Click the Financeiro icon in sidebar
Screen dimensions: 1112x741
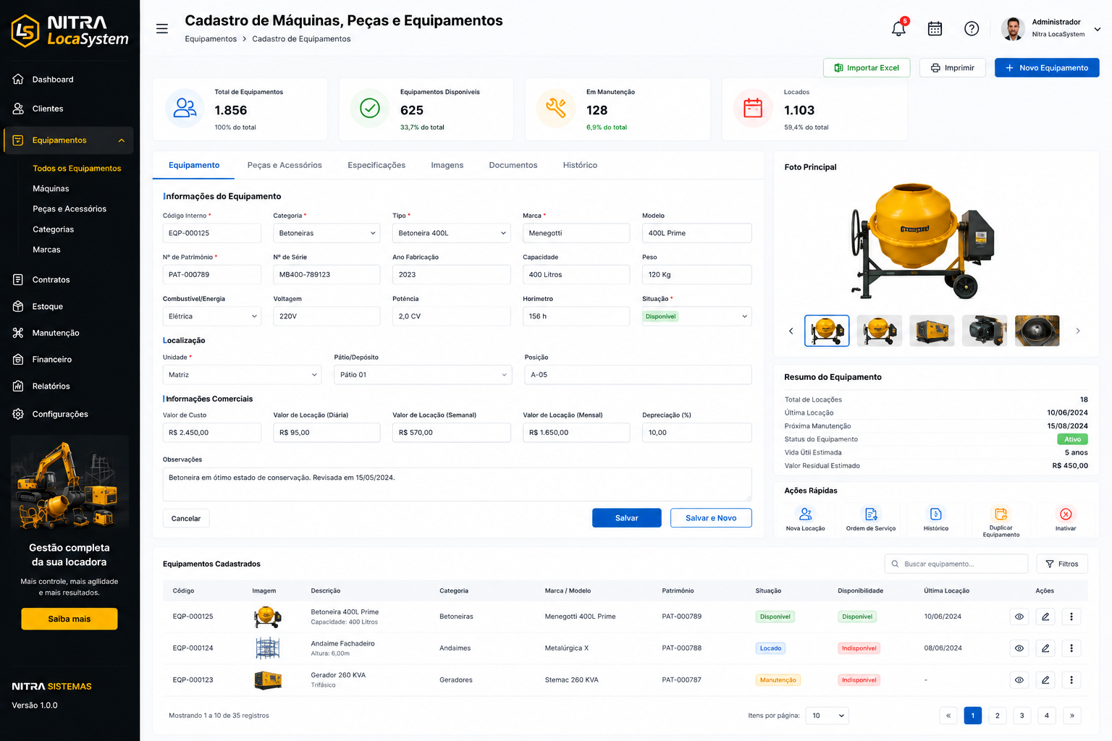click(x=18, y=359)
